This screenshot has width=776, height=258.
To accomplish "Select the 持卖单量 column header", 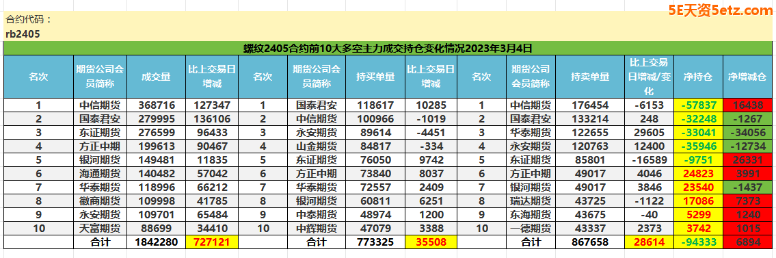I will click(589, 77).
